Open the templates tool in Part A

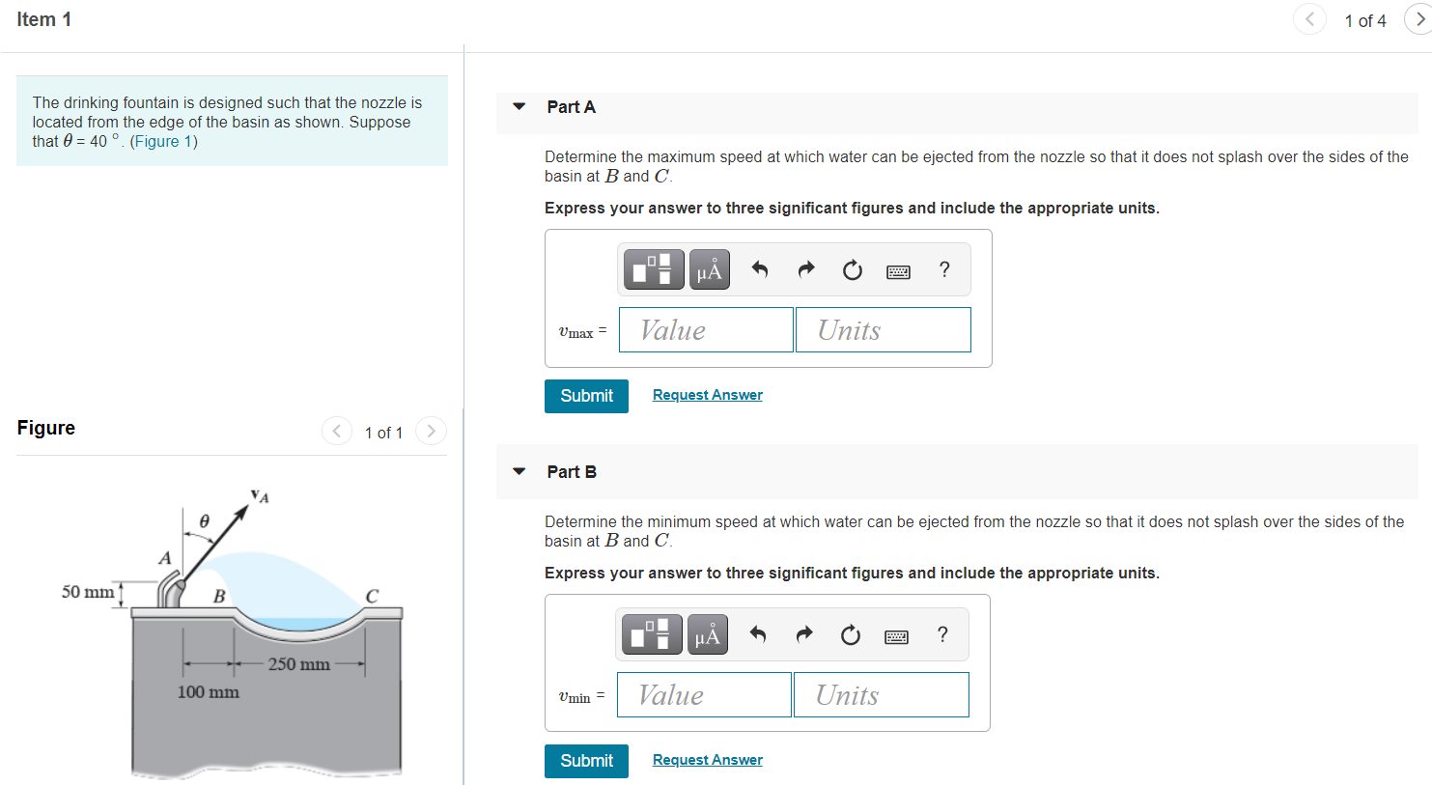point(654,269)
